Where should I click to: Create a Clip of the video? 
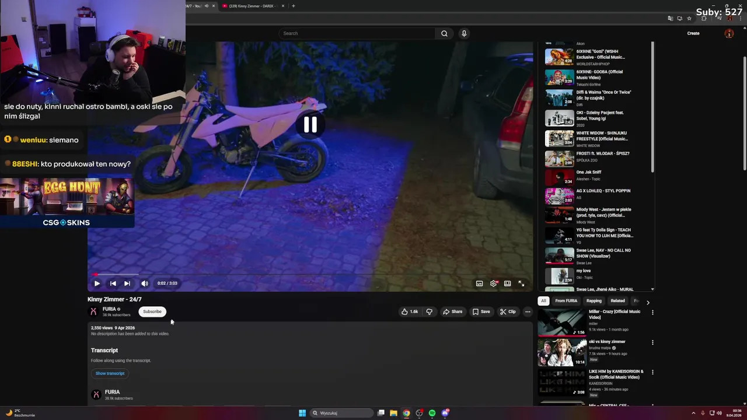508,311
